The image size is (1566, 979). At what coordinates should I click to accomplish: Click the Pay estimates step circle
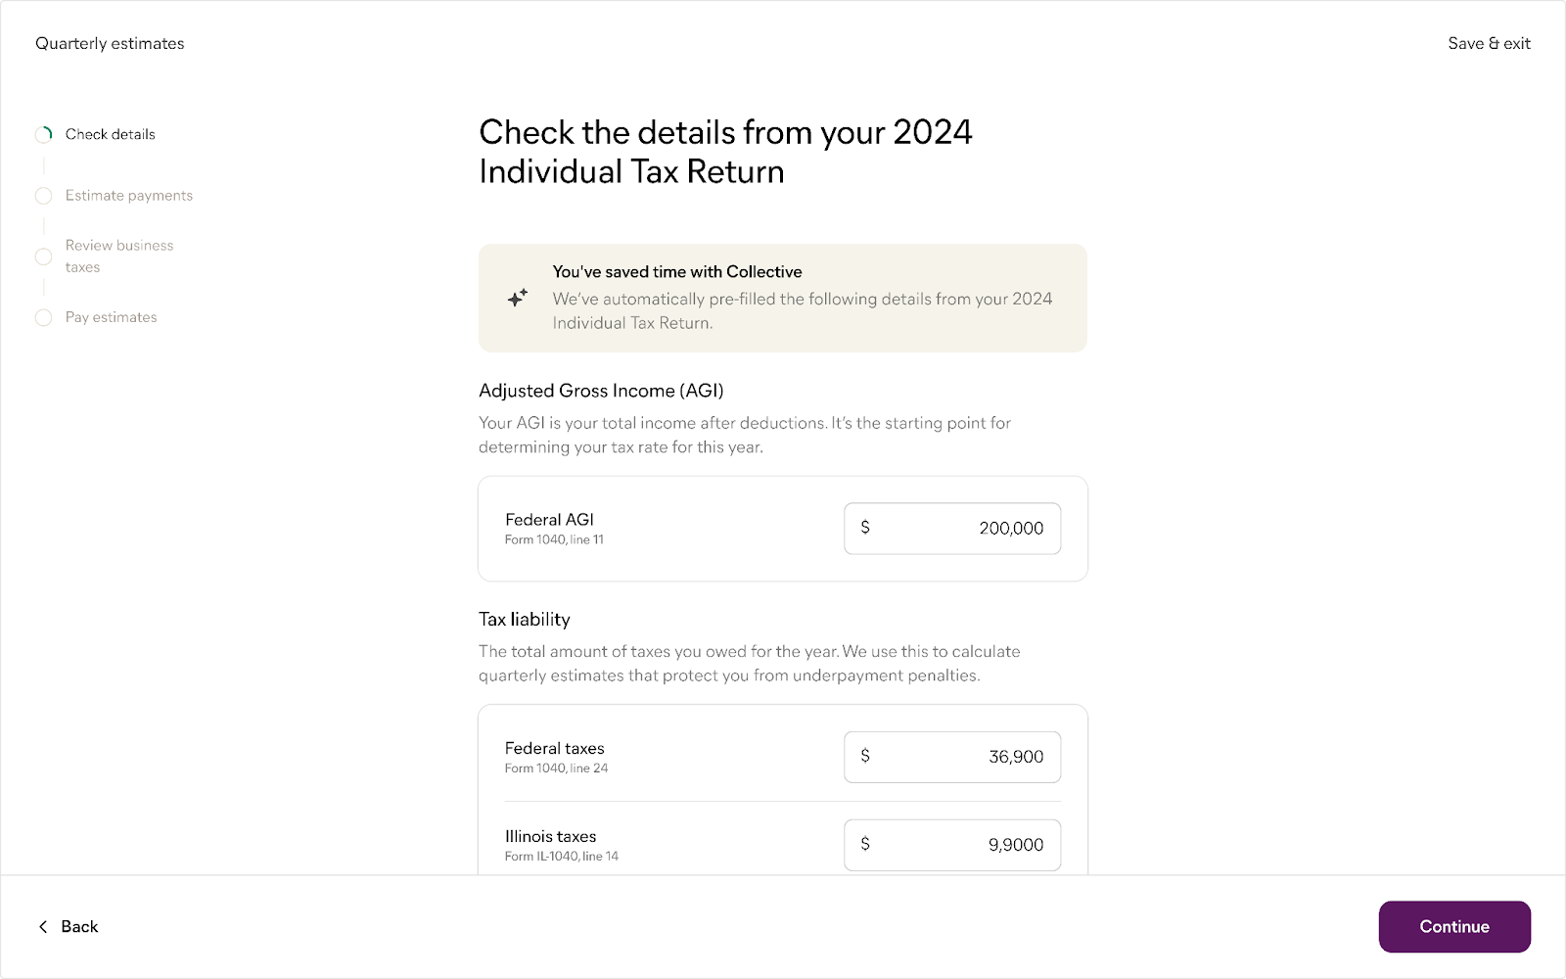point(44,317)
